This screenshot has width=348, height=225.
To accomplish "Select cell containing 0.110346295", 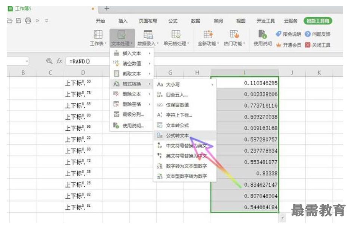I will click(244, 83).
